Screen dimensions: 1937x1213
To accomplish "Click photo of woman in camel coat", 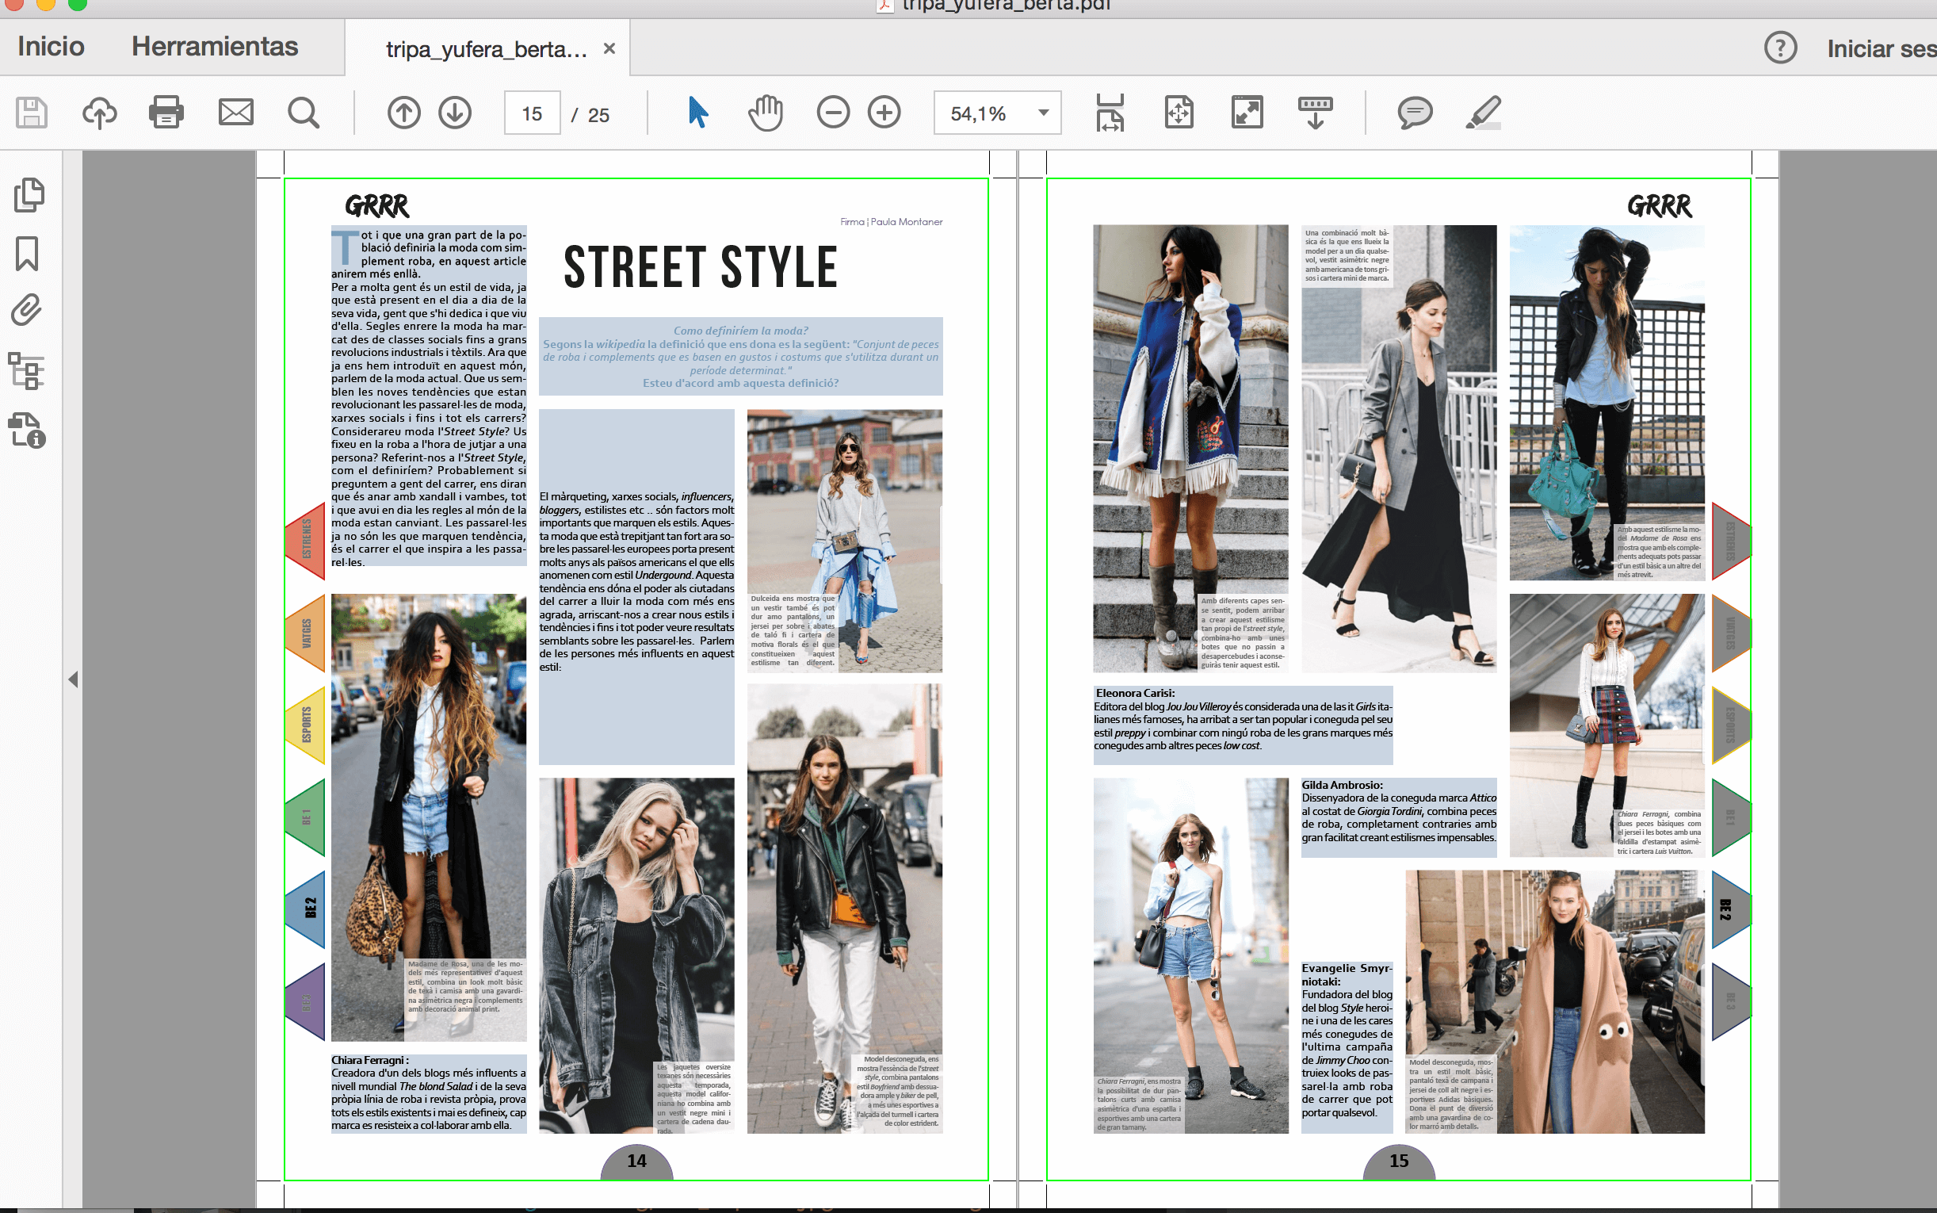I will [x=1555, y=1001].
